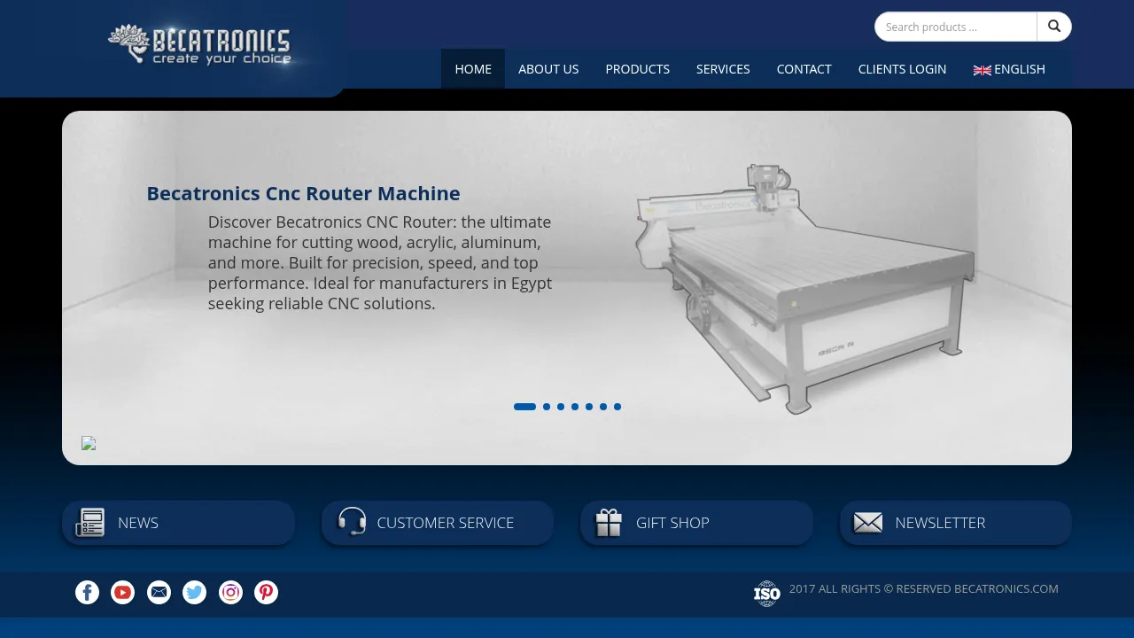This screenshot has height=638, width=1134.
Task: Open the Pinterest icon in footer
Action: tap(267, 593)
